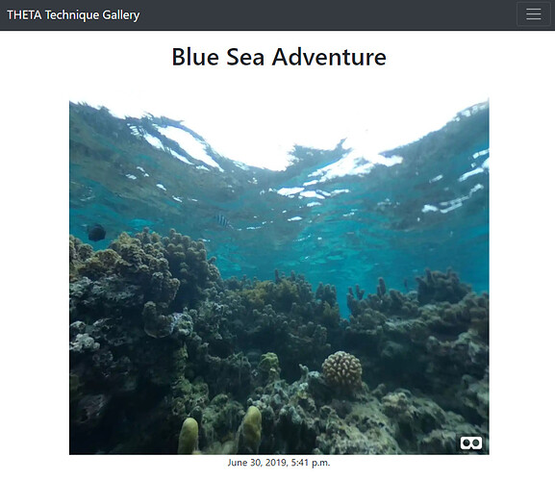
Task: Click the round brain coral in the viewer
Action: coord(341,368)
